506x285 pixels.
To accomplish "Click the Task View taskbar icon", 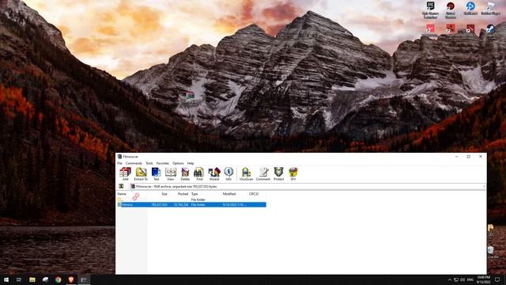I will tap(19, 279).
